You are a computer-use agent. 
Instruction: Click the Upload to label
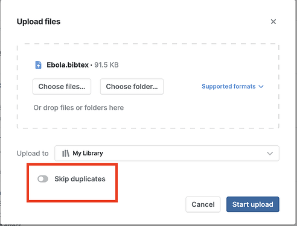[33, 153]
